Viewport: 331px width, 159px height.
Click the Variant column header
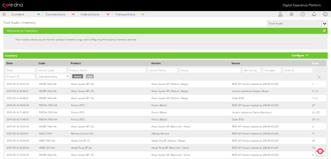click(156, 63)
